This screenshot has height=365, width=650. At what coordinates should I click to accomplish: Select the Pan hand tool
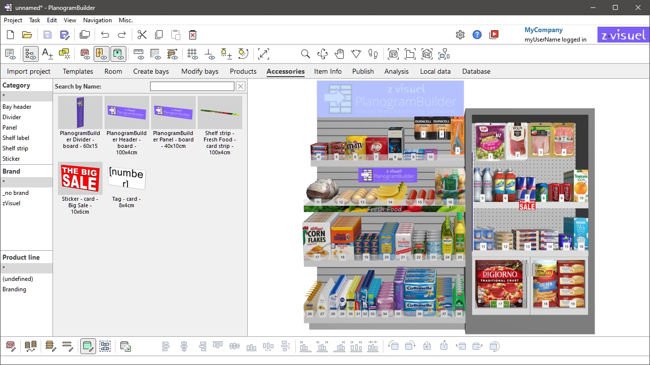pyautogui.click(x=339, y=53)
